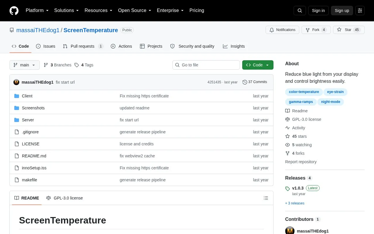Click the Client folder icon

pos(17,96)
